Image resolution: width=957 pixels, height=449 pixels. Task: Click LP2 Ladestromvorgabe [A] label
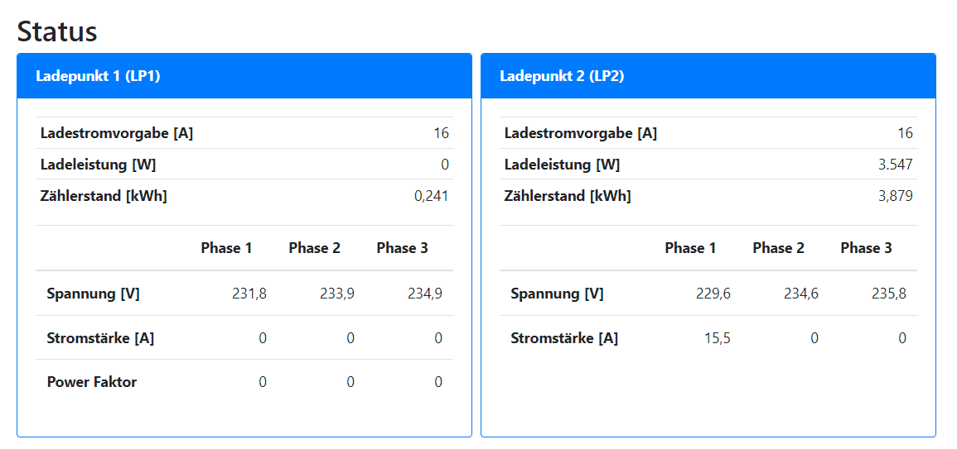[x=580, y=133]
